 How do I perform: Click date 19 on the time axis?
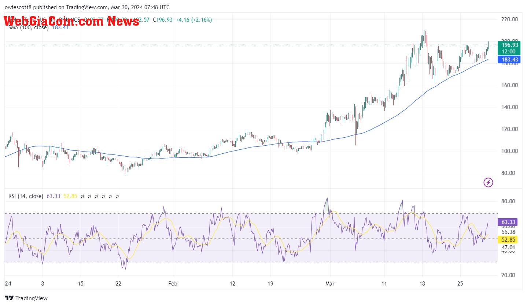[270, 284]
